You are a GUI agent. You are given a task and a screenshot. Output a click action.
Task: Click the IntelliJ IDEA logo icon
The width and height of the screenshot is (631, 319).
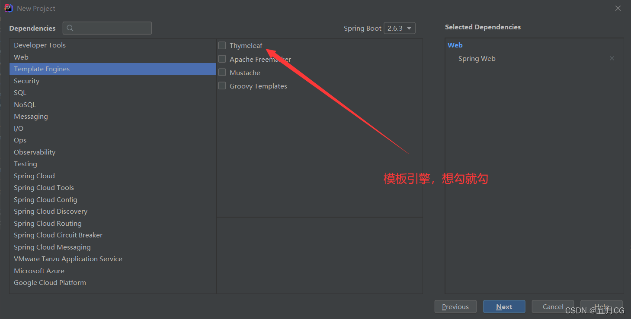(x=9, y=8)
